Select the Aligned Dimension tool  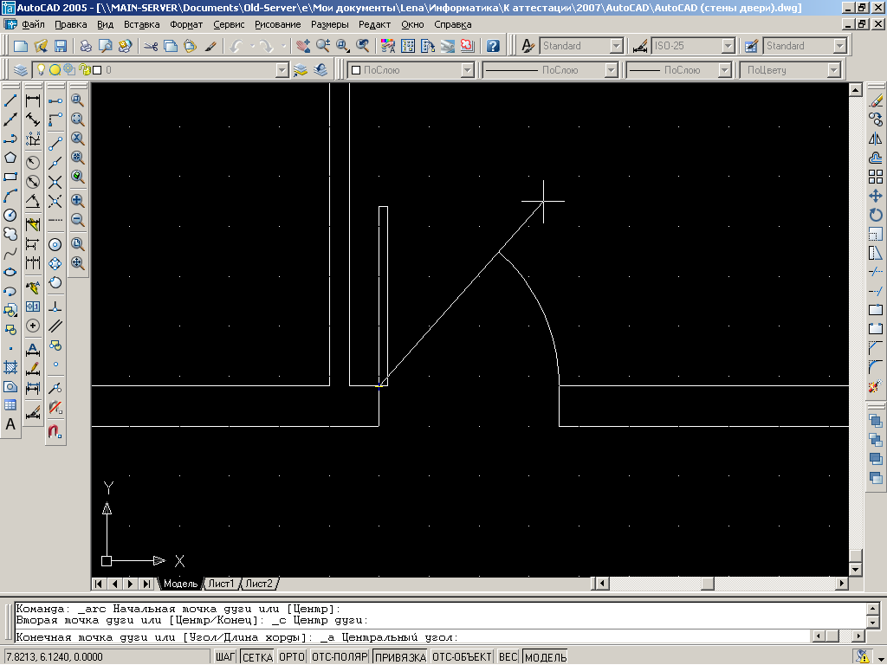pos(34,119)
